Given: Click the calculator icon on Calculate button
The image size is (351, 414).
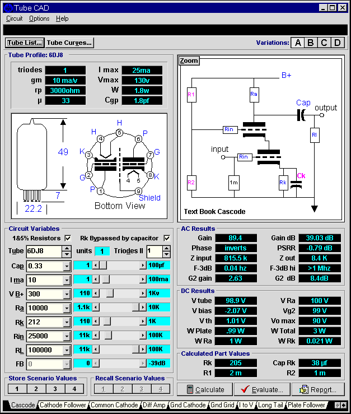Looking at the screenshot, I should coord(189,389).
